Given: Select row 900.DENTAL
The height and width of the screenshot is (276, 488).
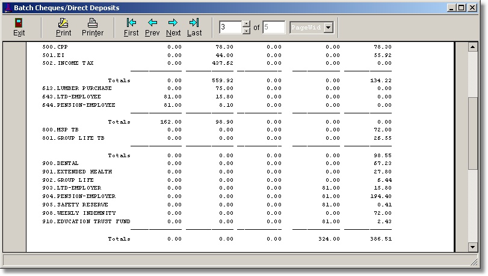Looking at the screenshot, I should click(60, 163).
